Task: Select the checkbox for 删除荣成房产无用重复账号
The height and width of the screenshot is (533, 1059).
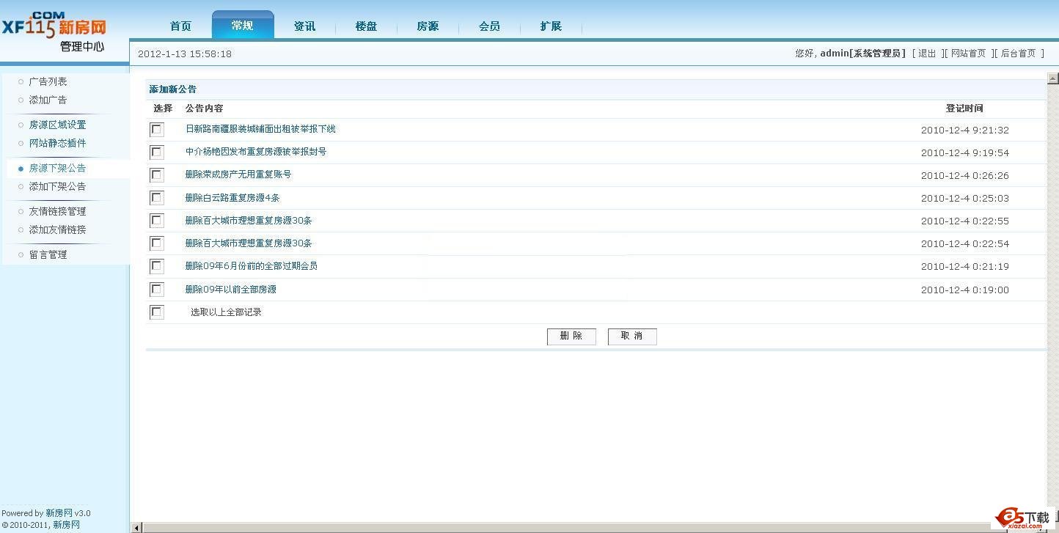Action: click(x=157, y=175)
